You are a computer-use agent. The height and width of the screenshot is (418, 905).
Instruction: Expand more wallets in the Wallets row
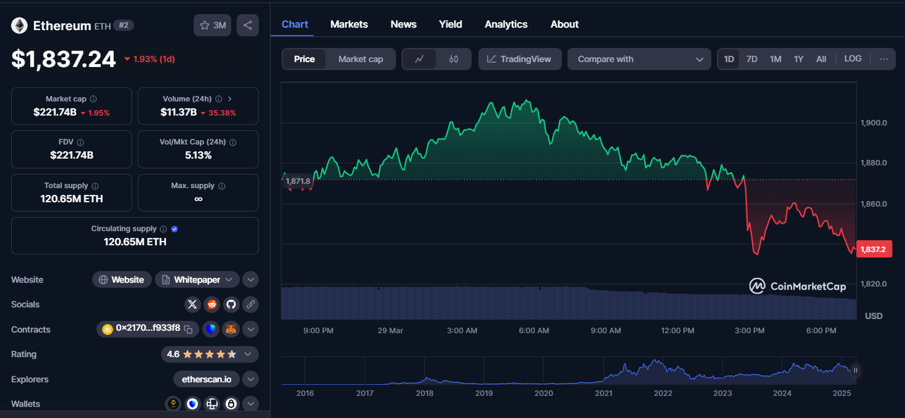(250, 404)
